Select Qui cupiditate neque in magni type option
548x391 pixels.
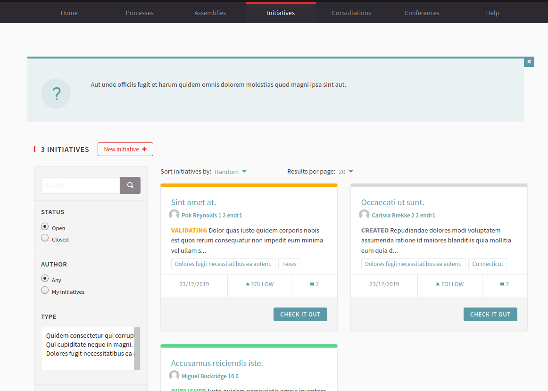tap(89, 344)
